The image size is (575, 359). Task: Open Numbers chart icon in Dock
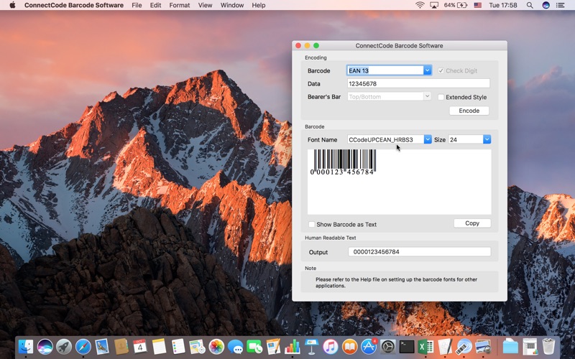pyautogui.click(x=293, y=347)
